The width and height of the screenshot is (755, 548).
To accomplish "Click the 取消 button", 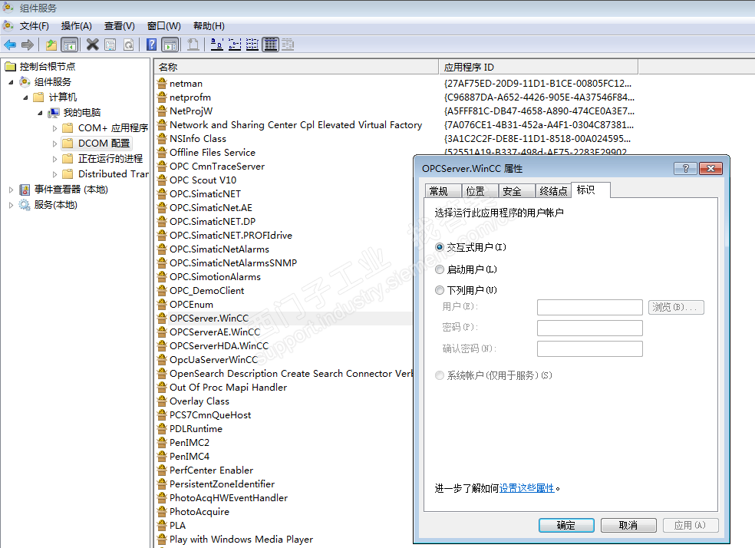I will 628,526.
